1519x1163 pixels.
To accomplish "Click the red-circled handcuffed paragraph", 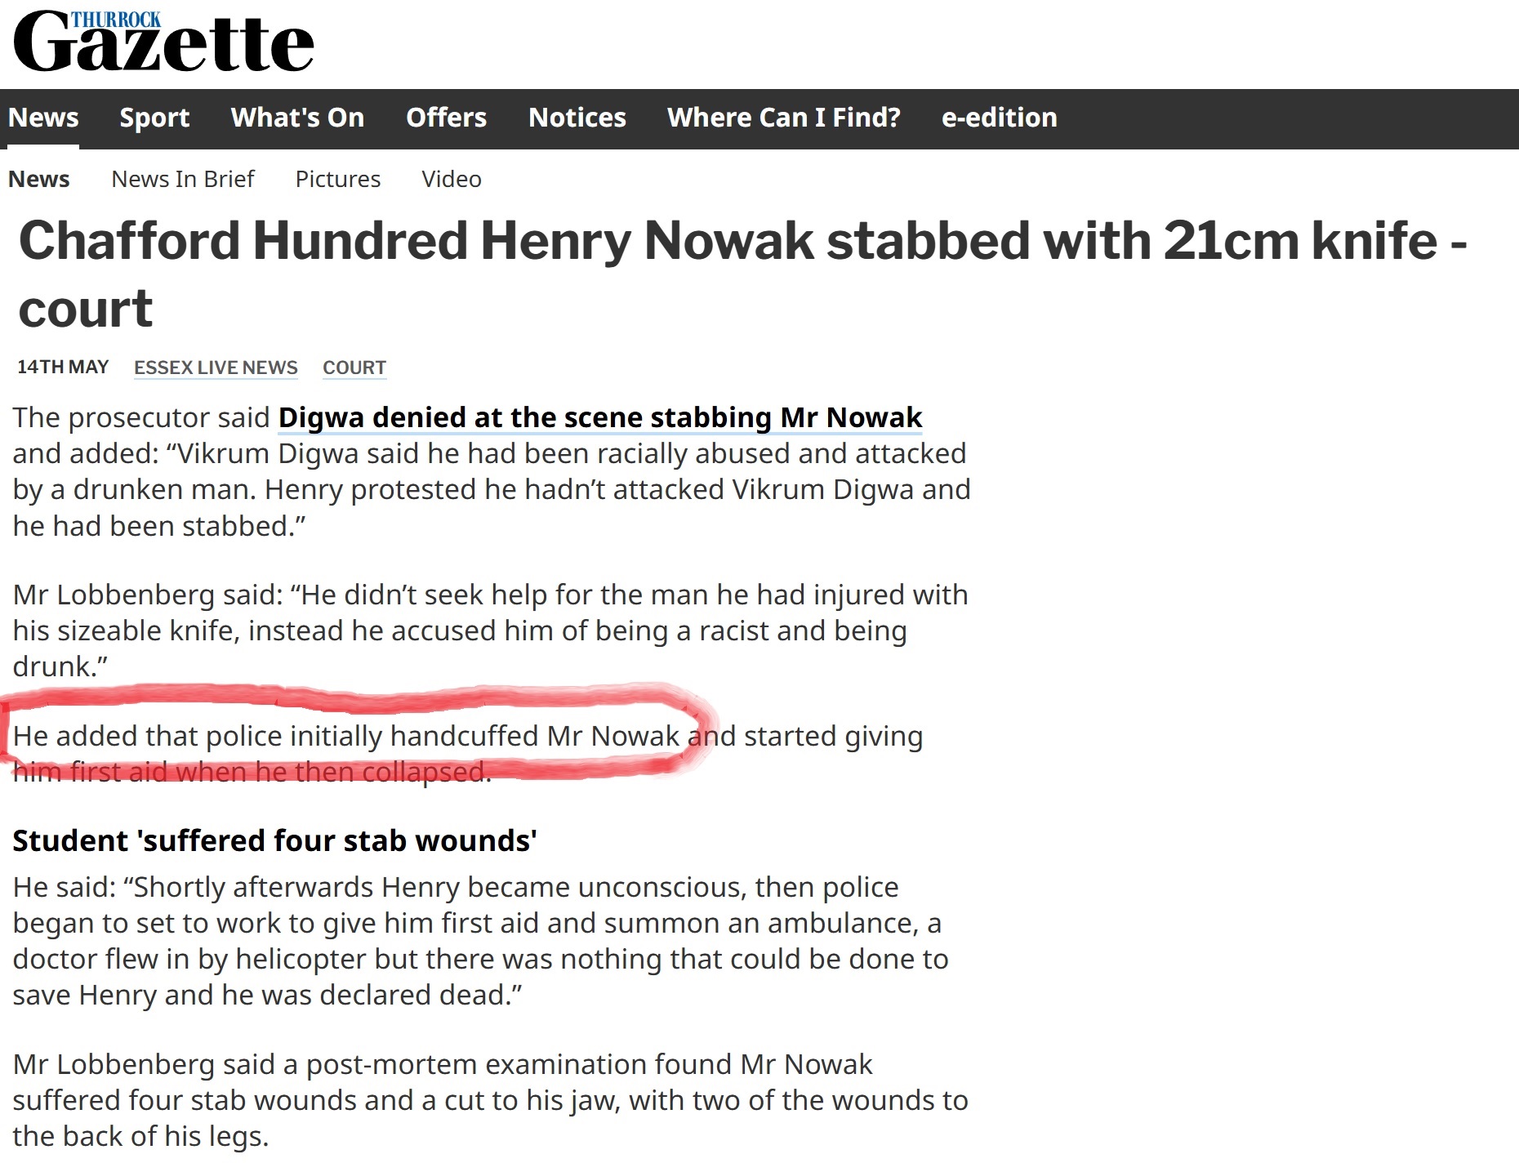I will click(468, 754).
